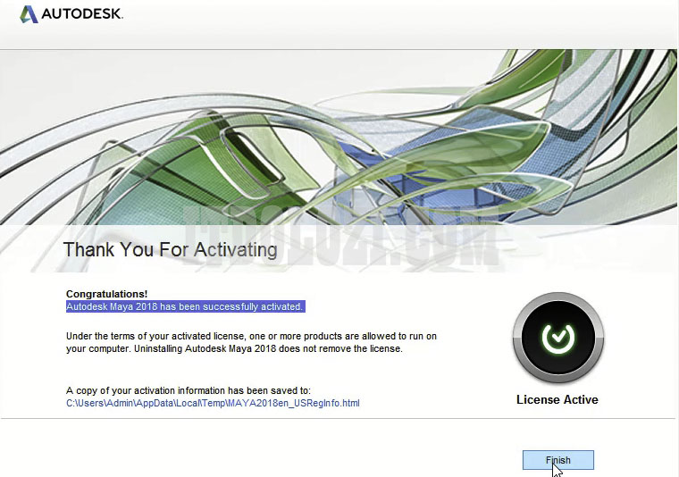679x477 pixels.
Task: Click the "A copy of your activation information" line
Action: (188, 390)
